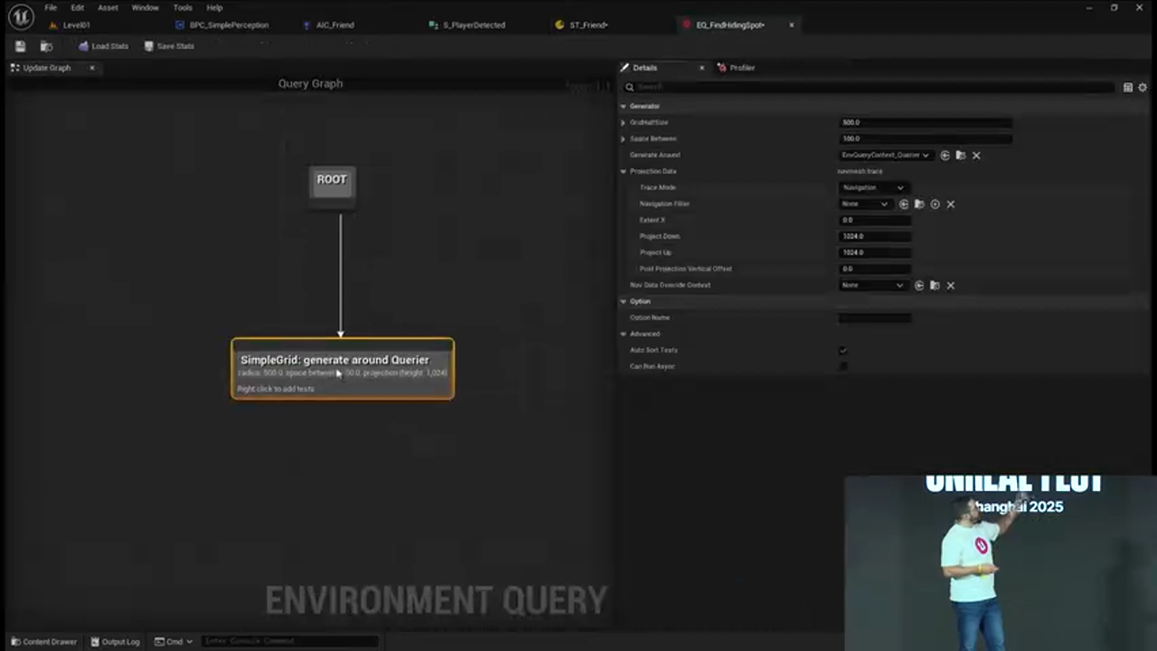1157x651 pixels.
Task: Click the Browse to asset icon in the toolbar
Action: click(45, 46)
